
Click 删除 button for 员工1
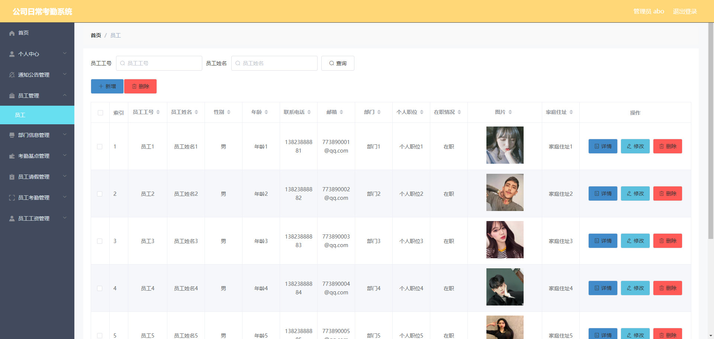[668, 146]
